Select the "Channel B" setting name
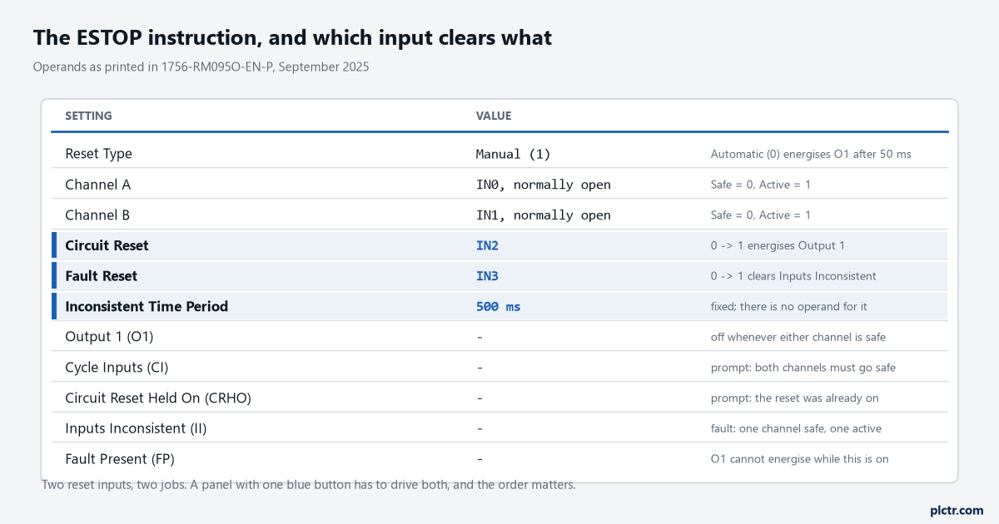This screenshot has height=524, width=999. (97, 215)
